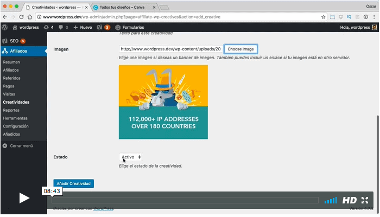Close the Canva browser tab
This screenshot has height=217, width=380.
pos(154,8)
